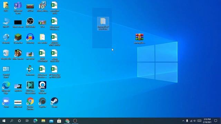Launch the Mine-imator shortcut
The height and width of the screenshot is (124, 221).
(x=18, y=54)
